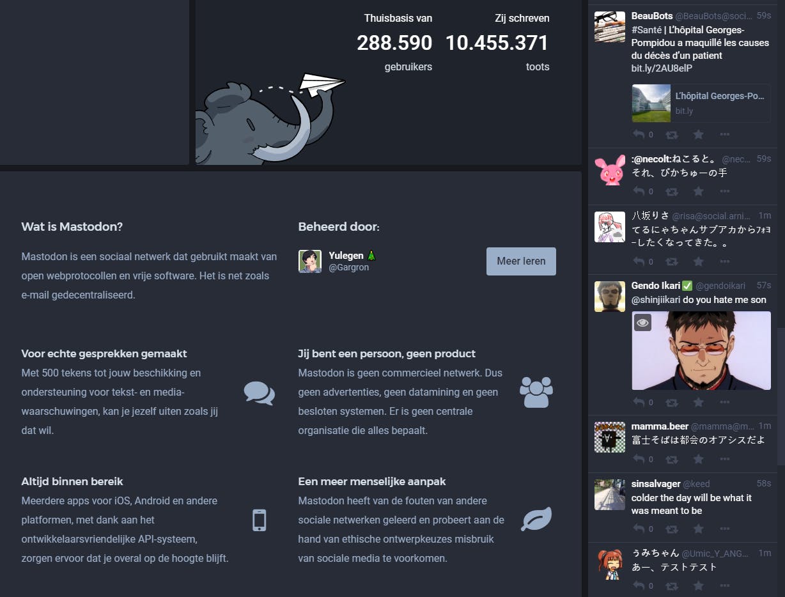Screen dimensions: 785x597
Task: Click the 58s timestamp on sinsalvager toot
Action: (x=763, y=483)
